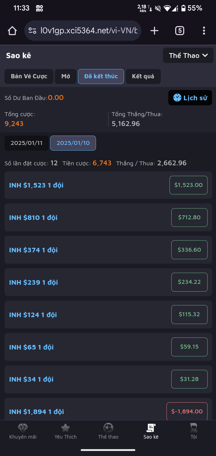Expand the Thể Thao dropdown
The height and width of the screenshot is (456, 216).
[188, 55]
